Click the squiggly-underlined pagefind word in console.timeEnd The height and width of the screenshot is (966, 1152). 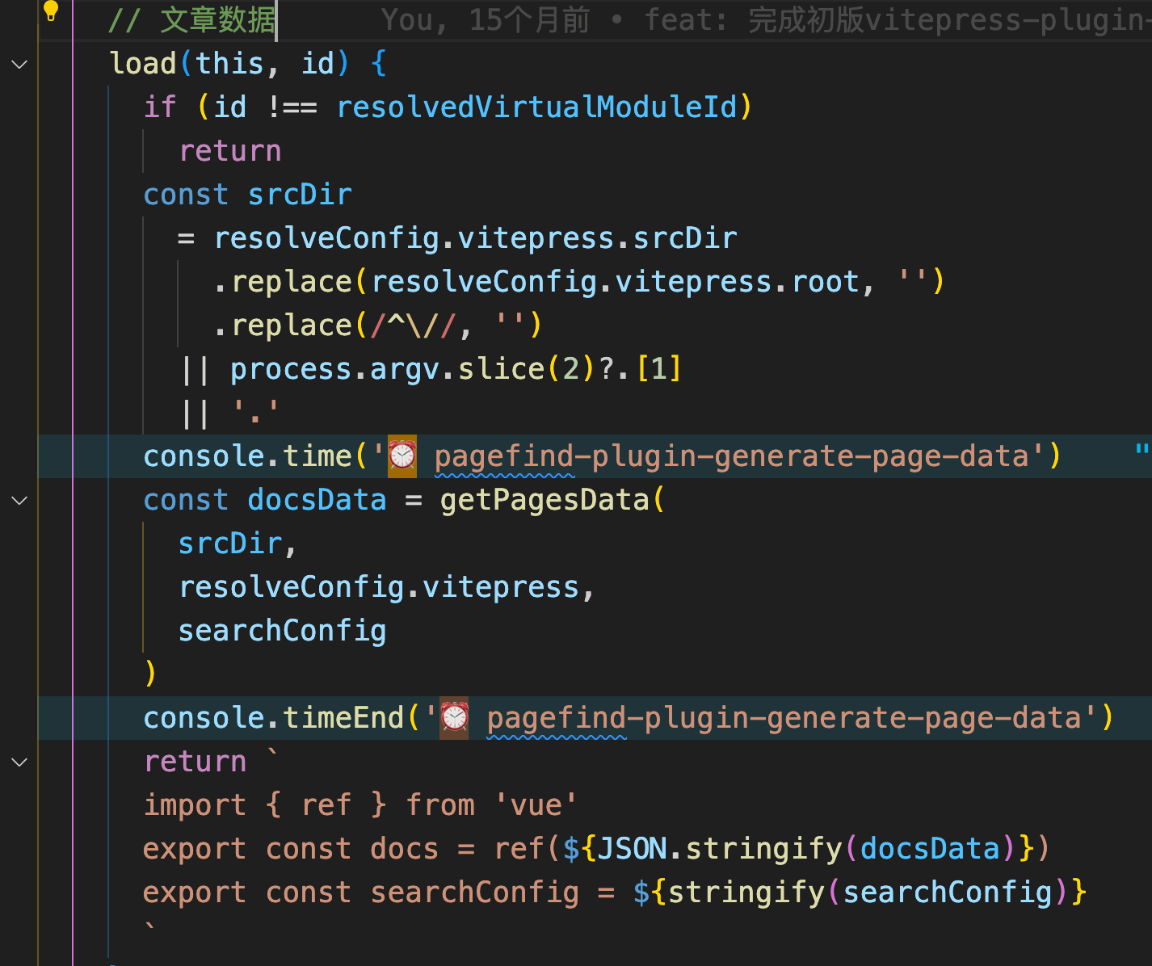[x=556, y=718]
